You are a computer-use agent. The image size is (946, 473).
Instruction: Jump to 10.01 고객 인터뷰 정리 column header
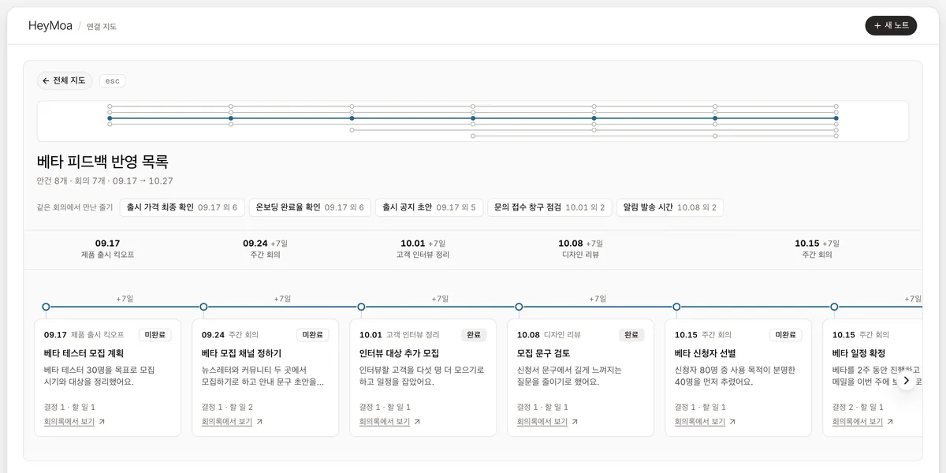click(x=423, y=249)
